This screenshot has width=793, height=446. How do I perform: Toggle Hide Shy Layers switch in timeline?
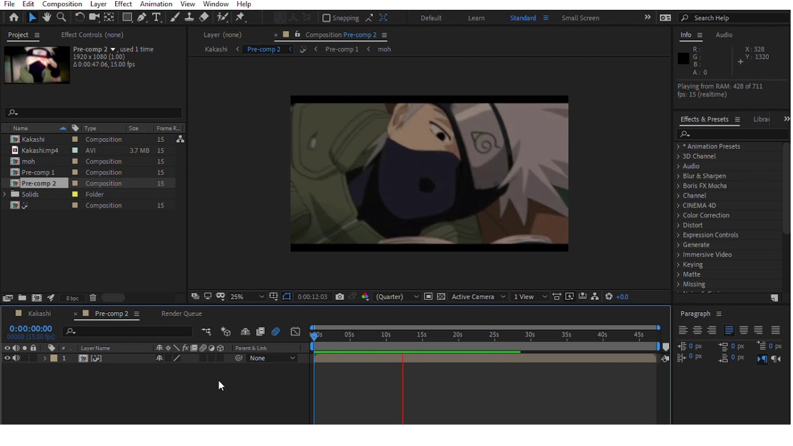click(x=246, y=333)
